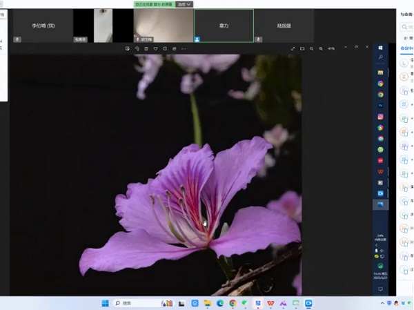This screenshot has height=310, width=414.
Task: Open Tencent Meeting on bottom taskbar
Action: (308, 303)
